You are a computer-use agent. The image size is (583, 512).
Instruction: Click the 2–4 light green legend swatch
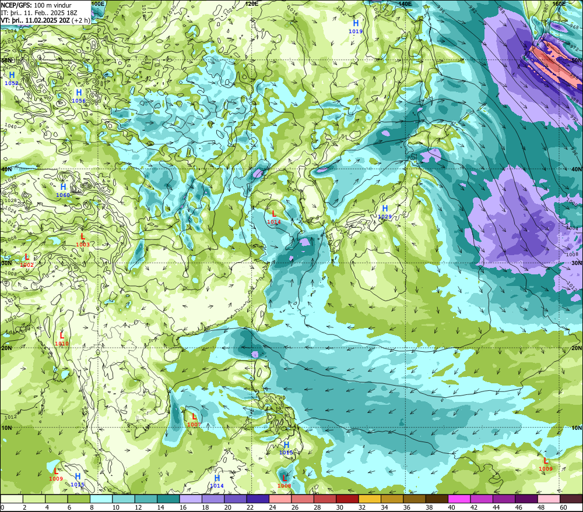pyautogui.click(x=34, y=499)
